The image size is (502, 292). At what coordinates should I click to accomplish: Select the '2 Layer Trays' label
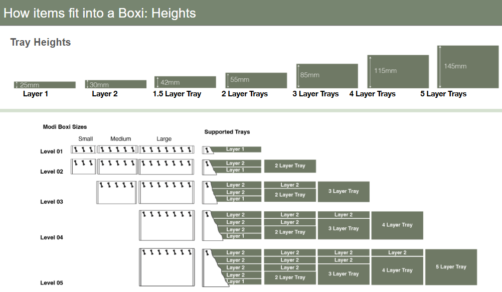[x=245, y=94]
